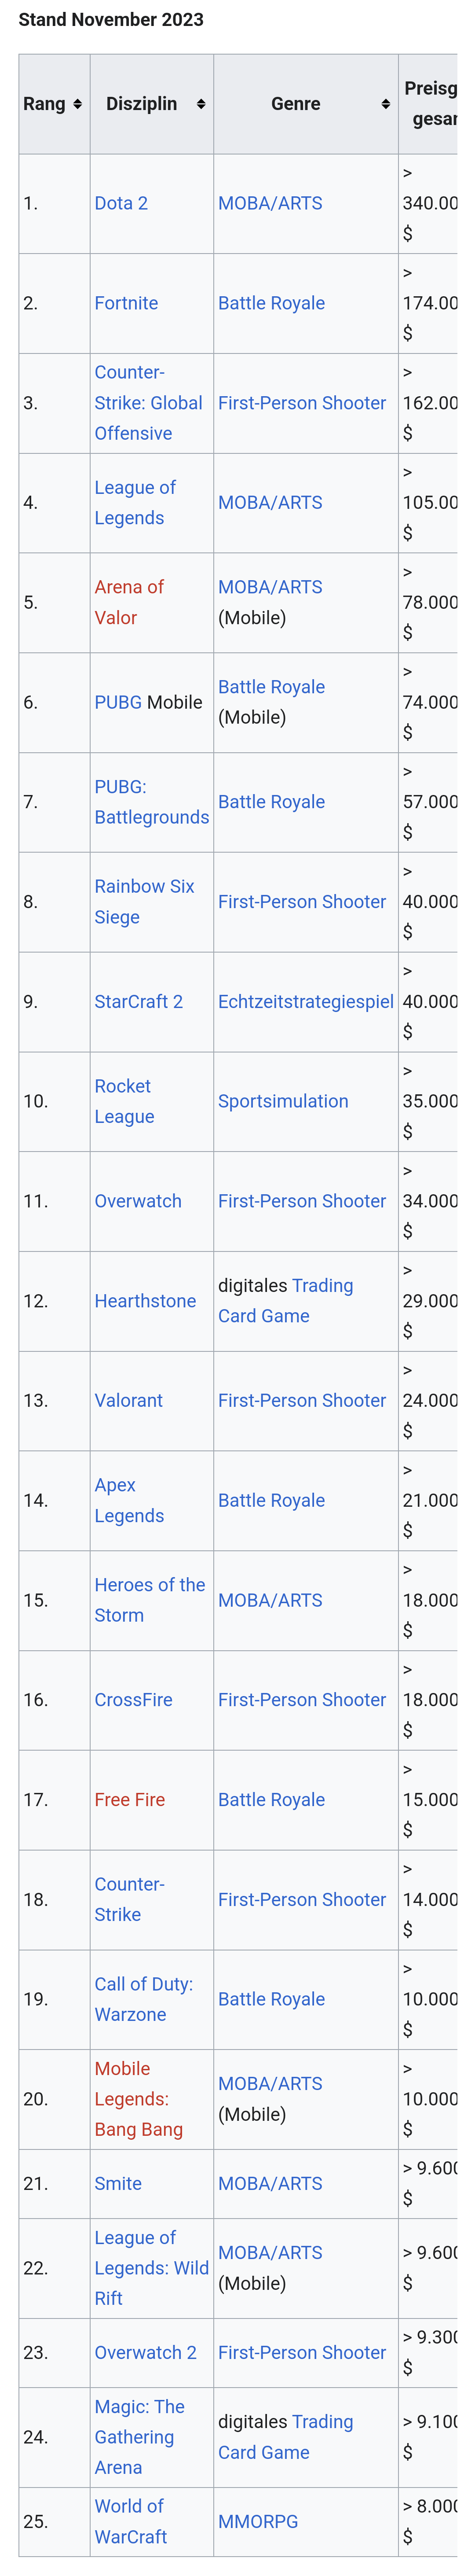Open Magic: The Gathering Arena link
The width and height of the screenshot is (475, 2576).
[139, 2437]
